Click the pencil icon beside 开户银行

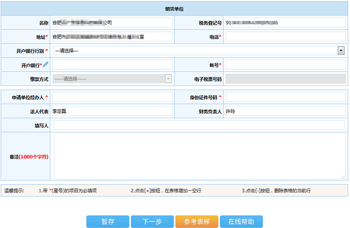45,65
